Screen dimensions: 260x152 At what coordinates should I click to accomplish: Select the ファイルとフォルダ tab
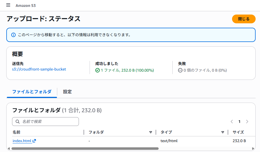click(x=32, y=92)
